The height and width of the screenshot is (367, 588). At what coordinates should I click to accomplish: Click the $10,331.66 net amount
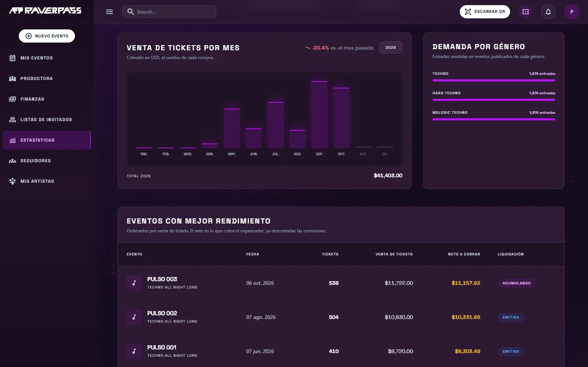coord(466,317)
